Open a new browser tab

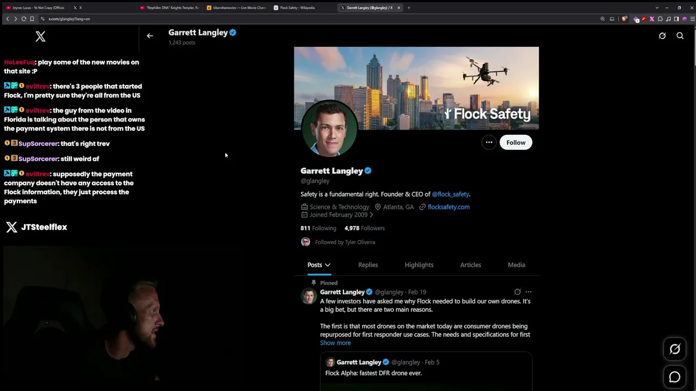point(409,8)
